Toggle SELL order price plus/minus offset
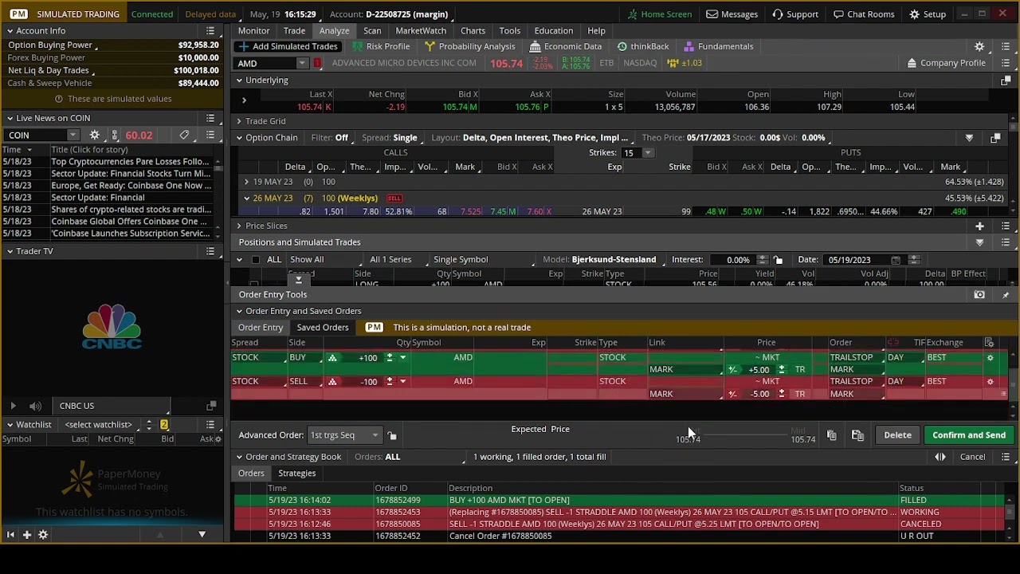 click(x=732, y=394)
